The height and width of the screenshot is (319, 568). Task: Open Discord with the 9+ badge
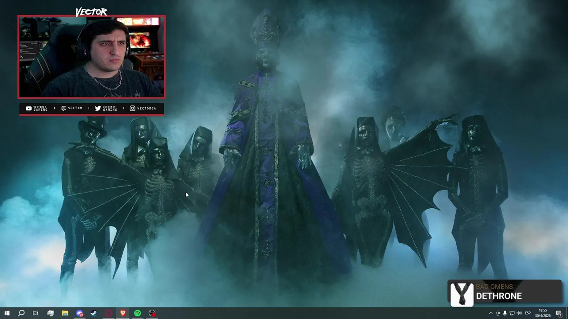coord(79,313)
